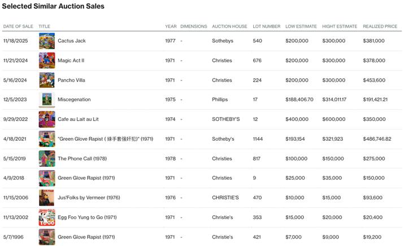Sort by Date of Sale column header
The width and height of the screenshot is (404, 246).
coord(18,26)
